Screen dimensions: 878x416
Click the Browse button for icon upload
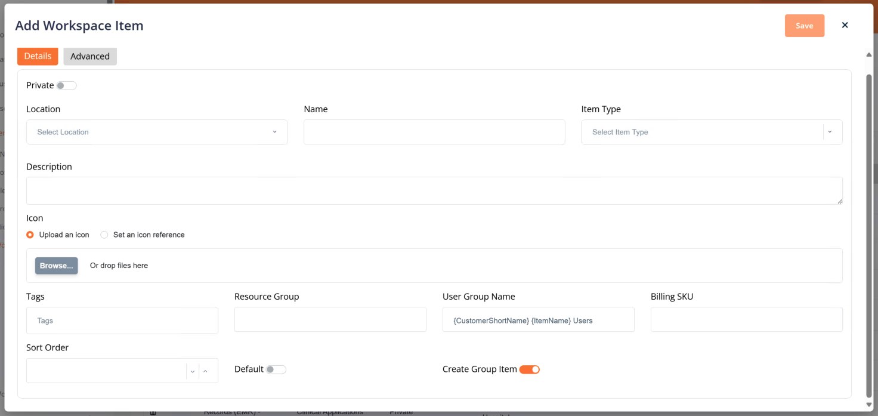click(x=56, y=266)
